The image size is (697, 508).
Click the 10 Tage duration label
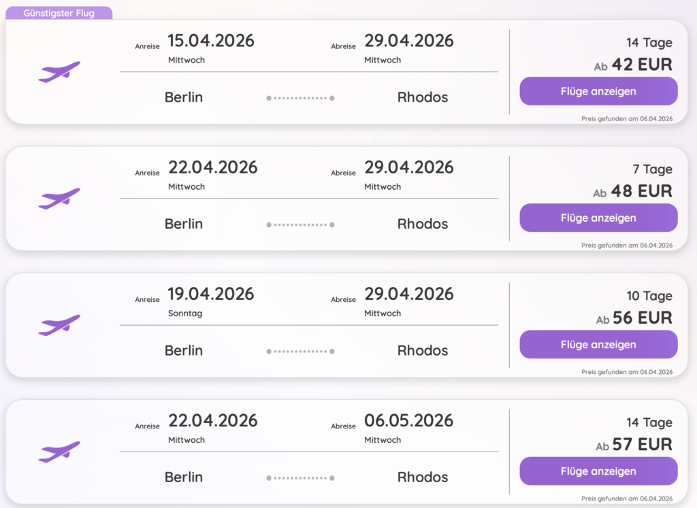pos(649,297)
